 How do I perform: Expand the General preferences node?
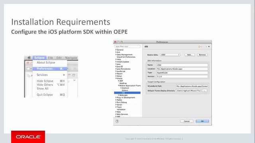[116, 50]
